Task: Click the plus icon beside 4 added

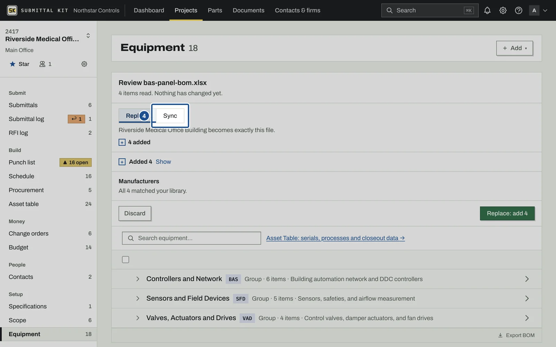Action: 122,142
